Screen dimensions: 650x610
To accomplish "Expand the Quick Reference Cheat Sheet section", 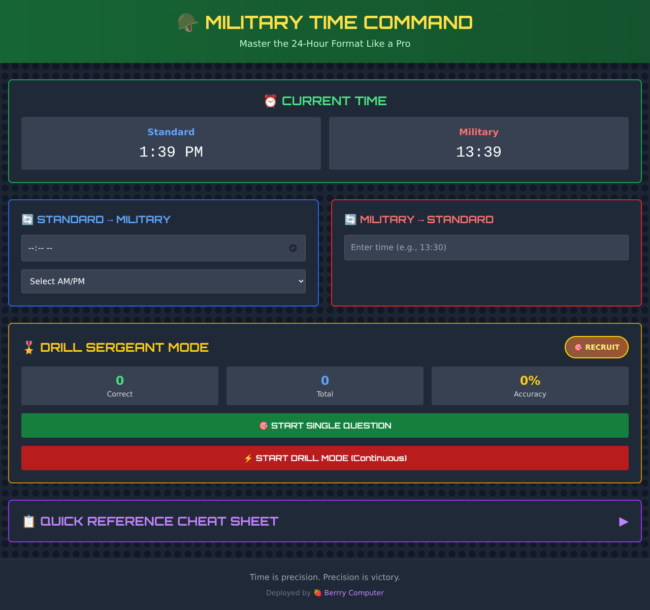I will (x=325, y=521).
